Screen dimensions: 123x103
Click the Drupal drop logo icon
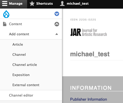point(6,14)
